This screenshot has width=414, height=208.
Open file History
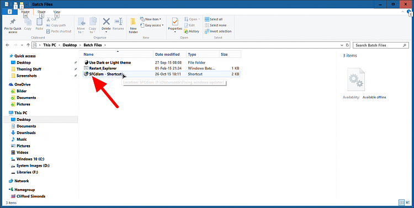coord(192,31)
